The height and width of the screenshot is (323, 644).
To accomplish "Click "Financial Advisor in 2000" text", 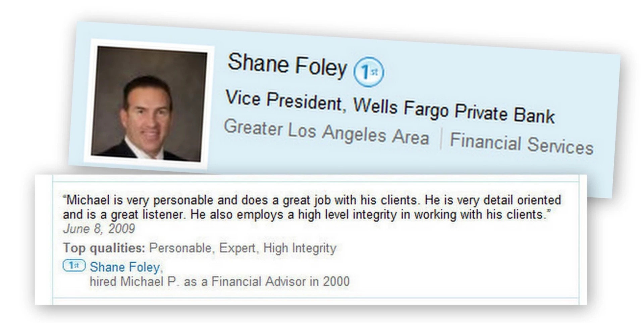I will (x=280, y=281).
